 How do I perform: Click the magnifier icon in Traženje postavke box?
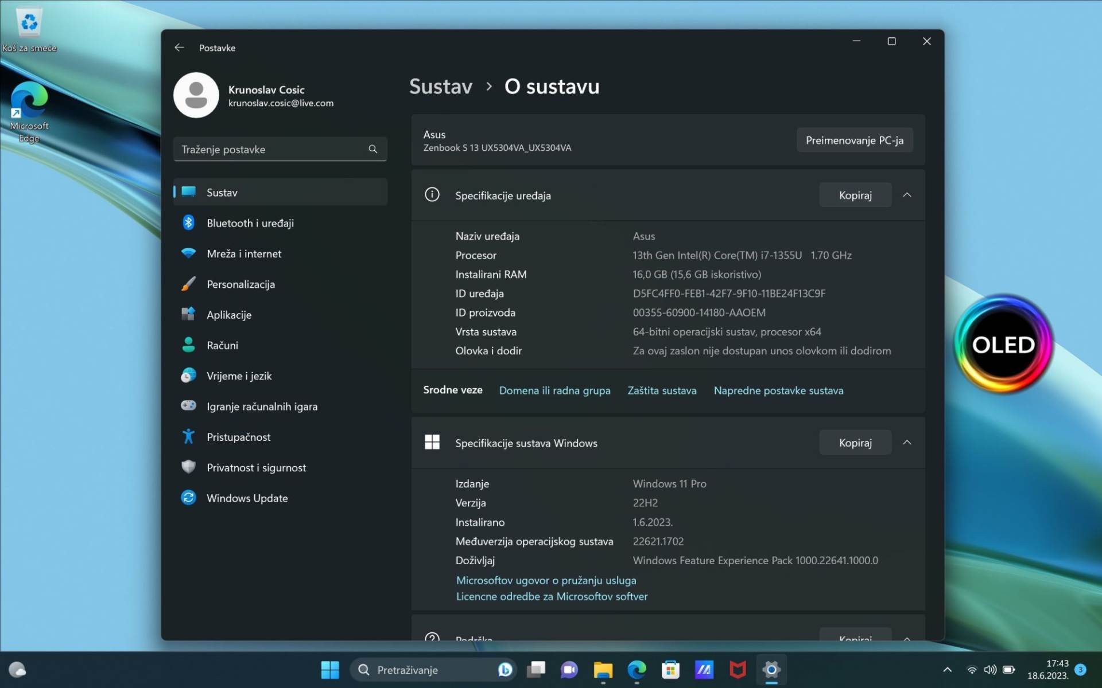[372, 149]
